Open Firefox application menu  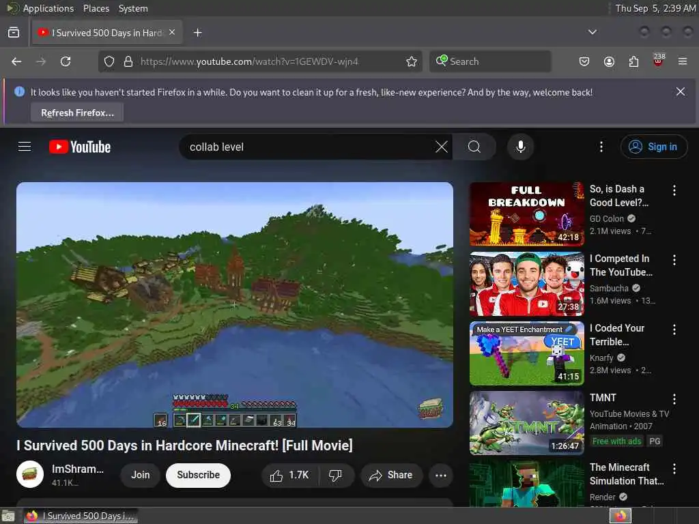[x=683, y=61]
